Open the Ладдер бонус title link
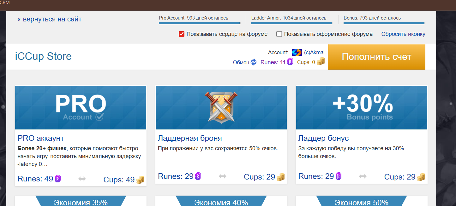 click(323, 138)
